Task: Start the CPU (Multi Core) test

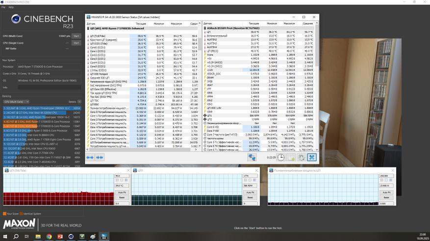Action: pyautogui.click(x=76, y=36)
